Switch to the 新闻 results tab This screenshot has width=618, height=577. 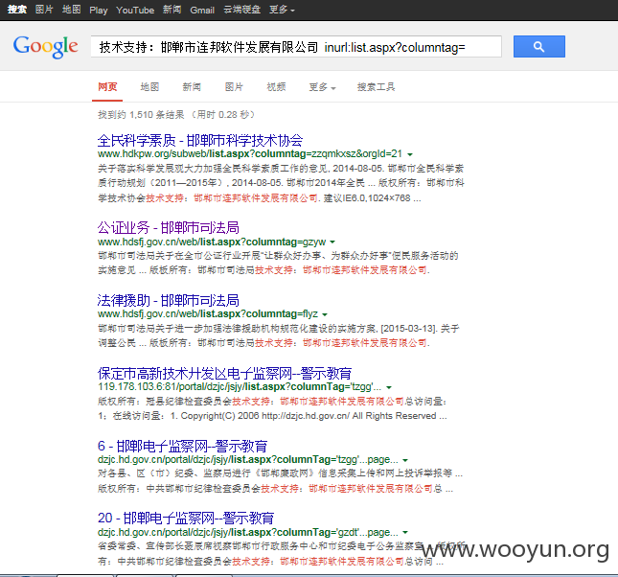click(192, 87)
